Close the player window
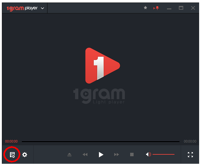The height and width of the screenshot is (164, 201). [193, 8]
